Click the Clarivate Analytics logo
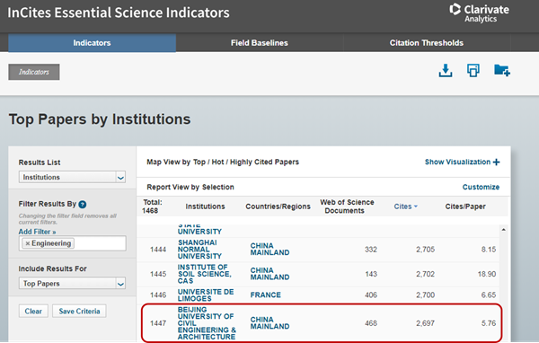 [x=480, y=13]
